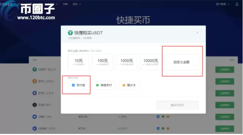The height and width of the screenshot is (135, 243).
Task: Click the 快捷购买USDT dialog title
Action: (88, 33)
